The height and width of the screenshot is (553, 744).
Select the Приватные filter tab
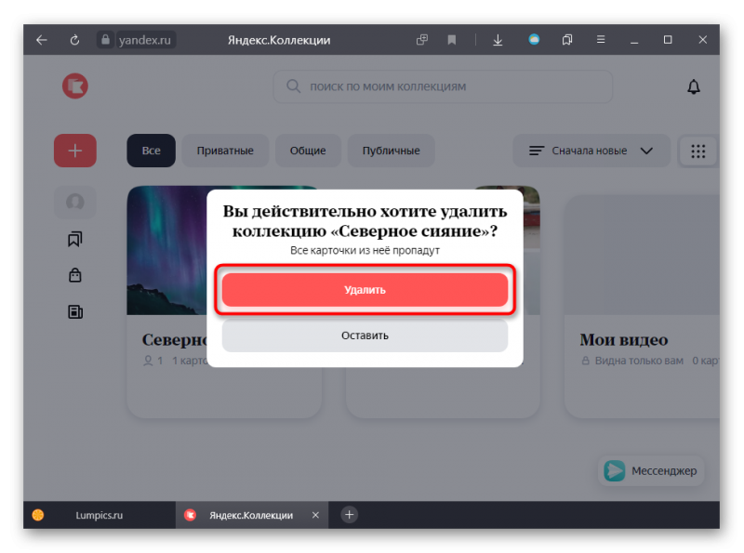tap(225, 151)
